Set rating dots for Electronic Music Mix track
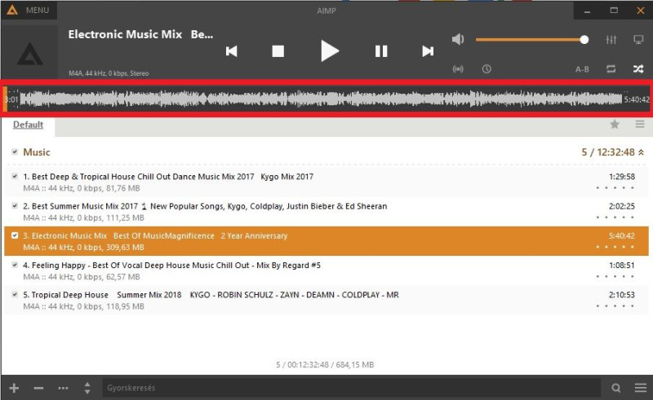 [615, 247]
